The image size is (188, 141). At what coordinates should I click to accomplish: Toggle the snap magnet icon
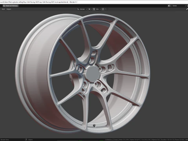[x=94, y=9]
